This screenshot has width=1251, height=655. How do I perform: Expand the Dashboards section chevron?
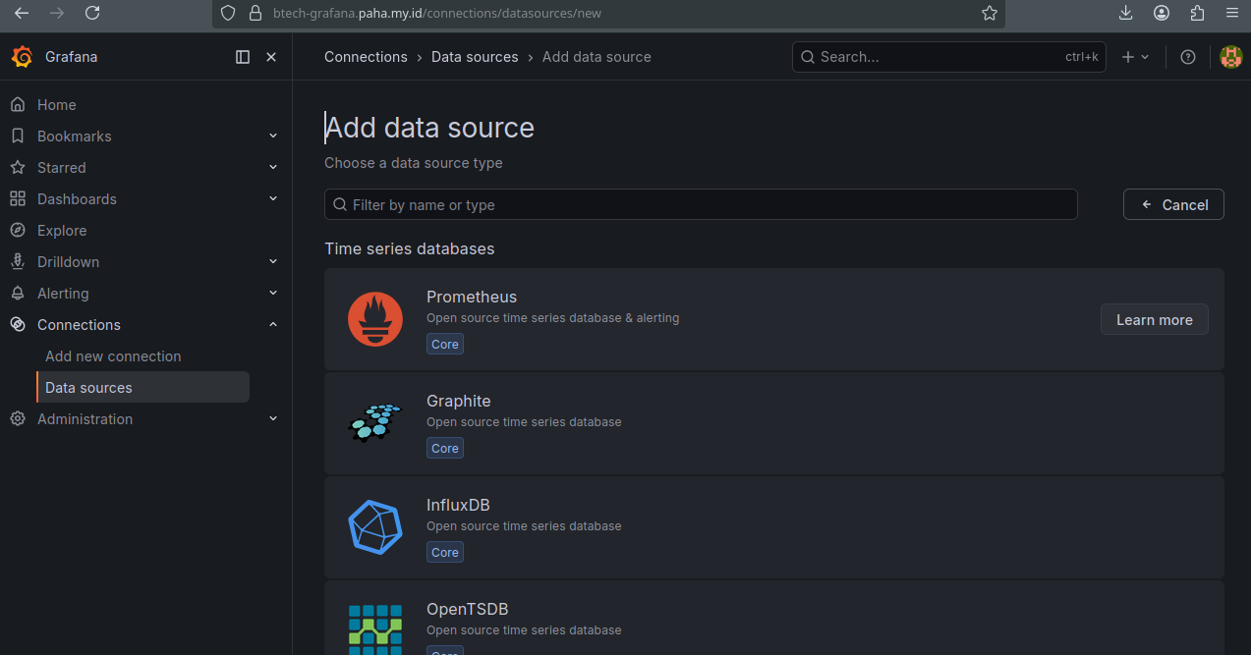273,199
